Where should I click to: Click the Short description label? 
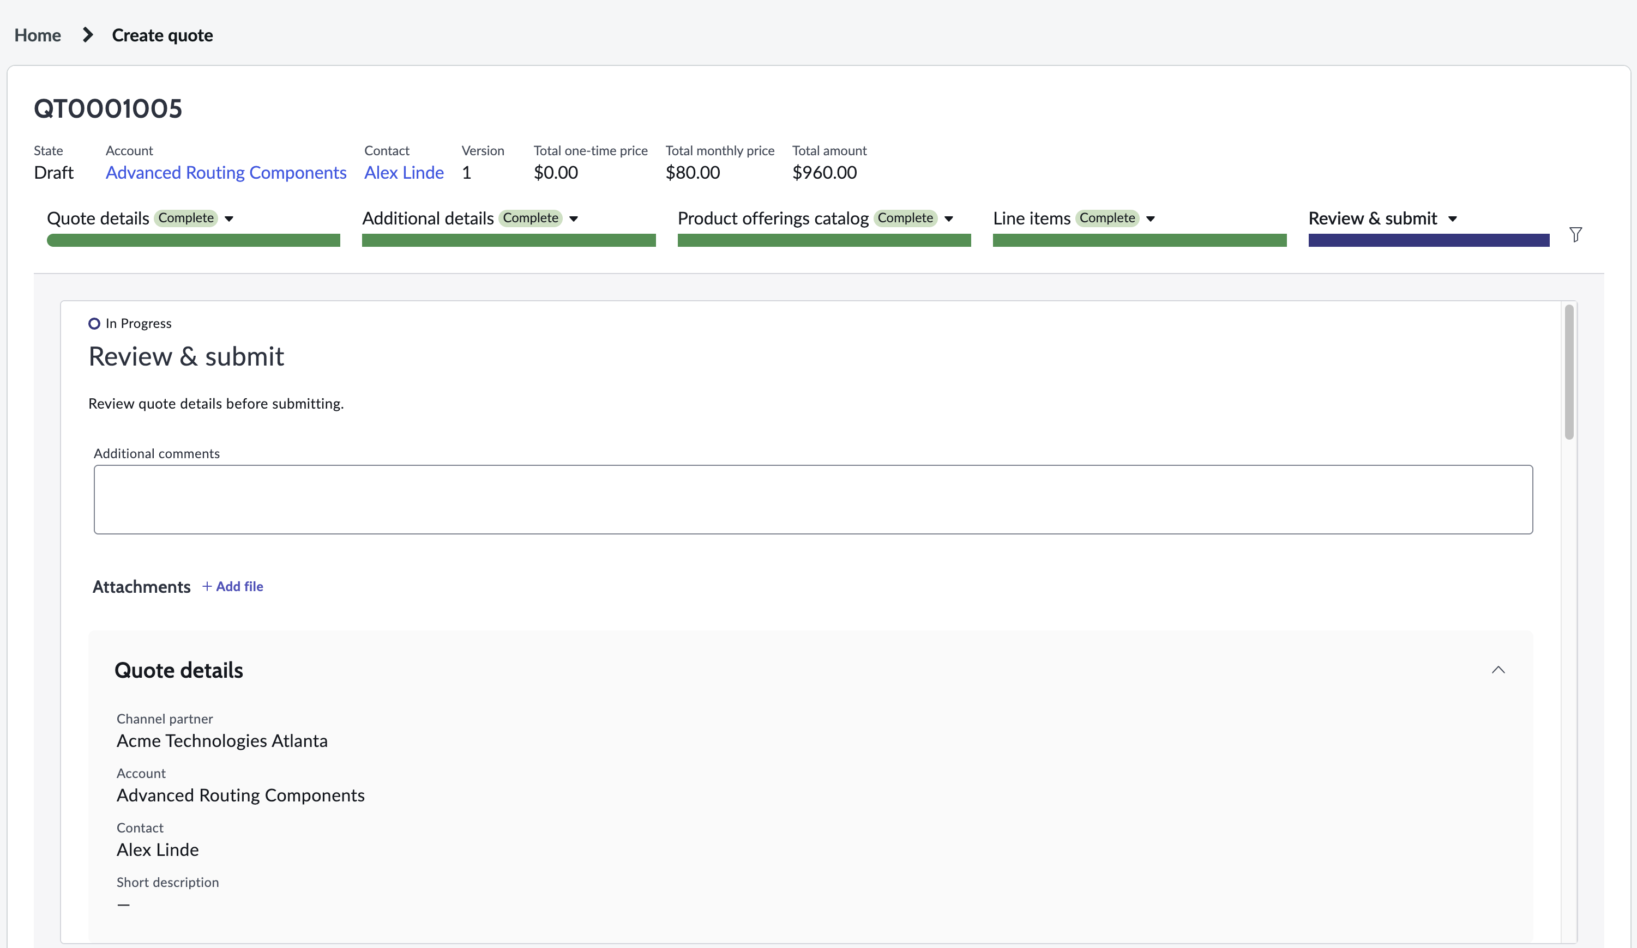point(167,882)
